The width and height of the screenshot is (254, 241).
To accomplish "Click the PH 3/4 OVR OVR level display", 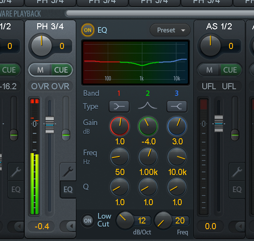I will point(50,86).
